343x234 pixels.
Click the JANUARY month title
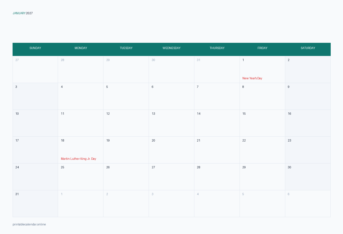[x=19, y=13]
